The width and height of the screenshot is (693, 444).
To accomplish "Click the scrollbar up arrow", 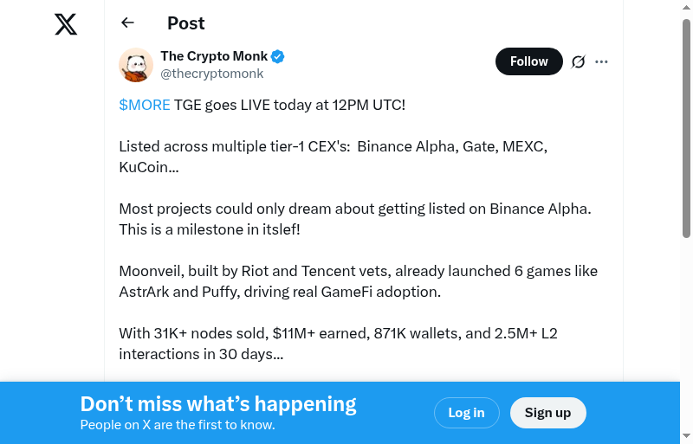I will (686, 7).
